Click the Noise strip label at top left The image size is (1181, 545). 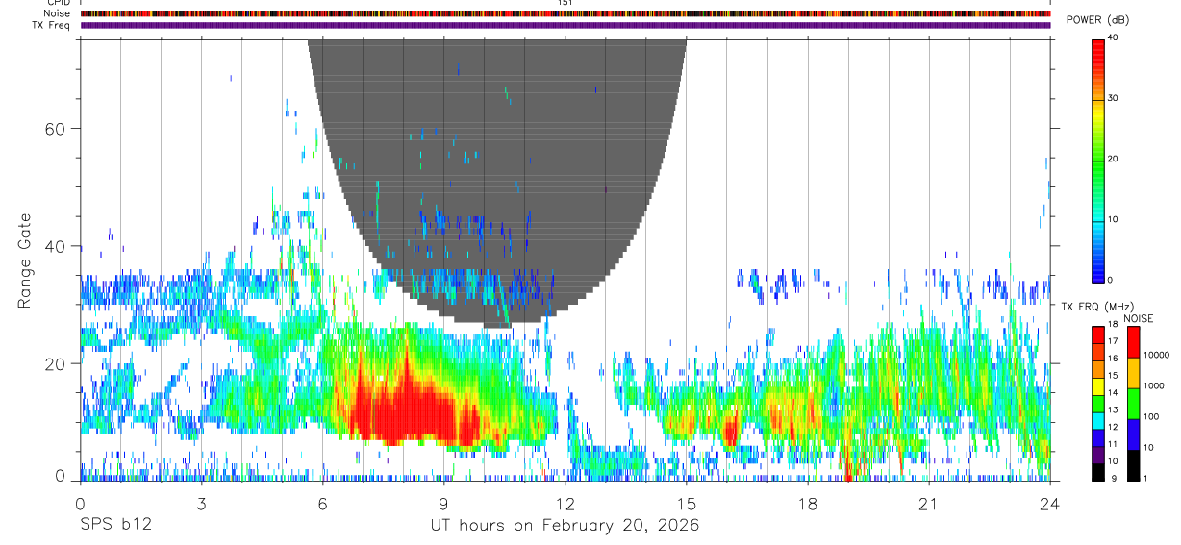coord(58,13)
